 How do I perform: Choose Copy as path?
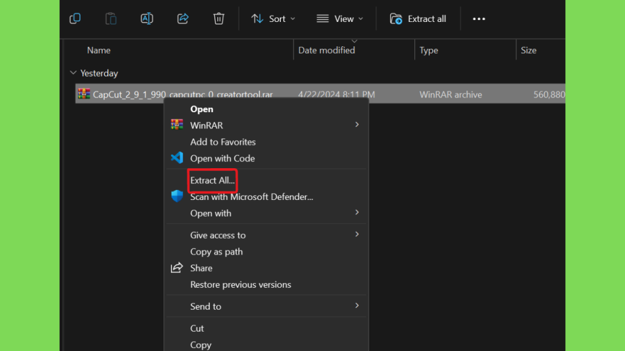coord(217,252)
